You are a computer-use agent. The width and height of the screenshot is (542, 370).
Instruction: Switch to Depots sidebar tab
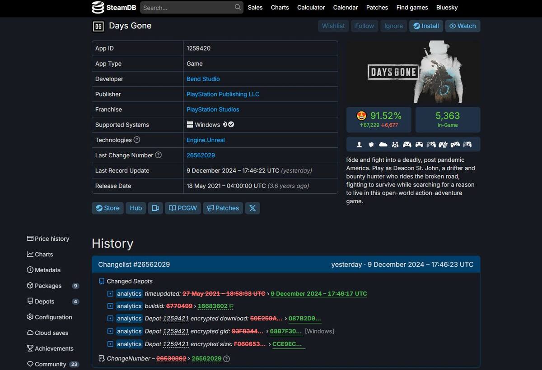53,301
